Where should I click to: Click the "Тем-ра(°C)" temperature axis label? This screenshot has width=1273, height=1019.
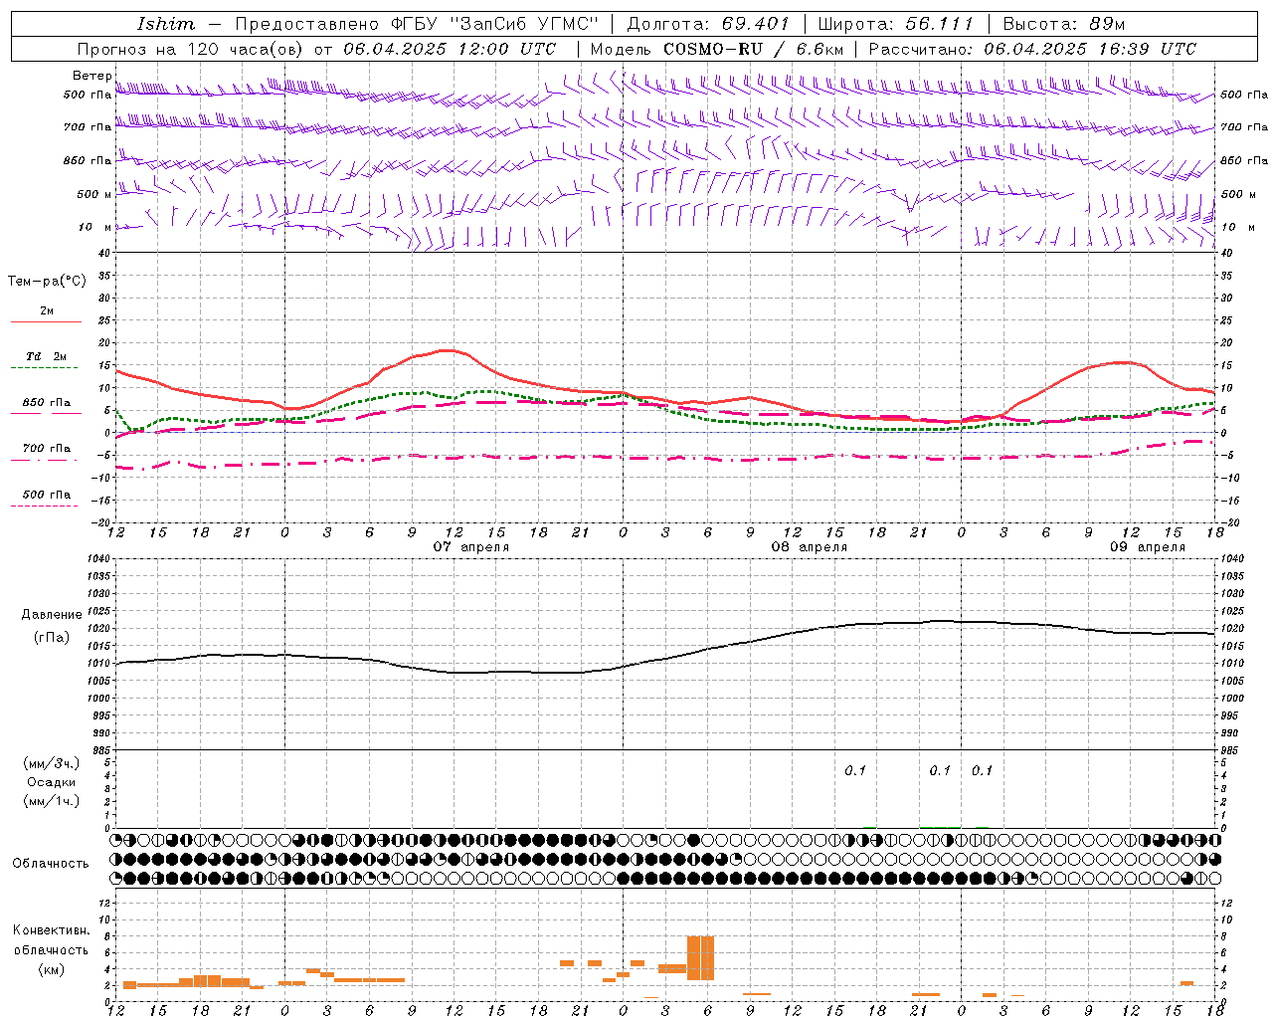click(x=47, y=282)
